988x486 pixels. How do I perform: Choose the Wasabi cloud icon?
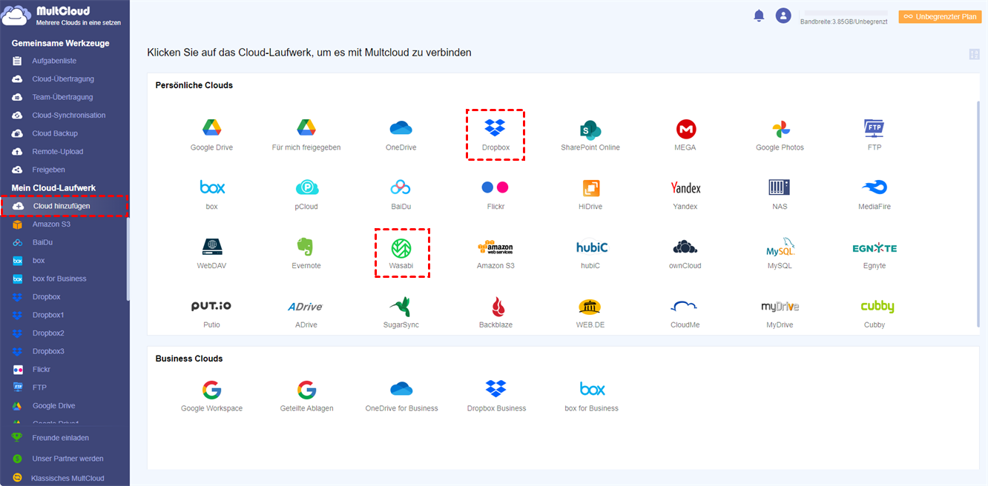tap(401, 247)
